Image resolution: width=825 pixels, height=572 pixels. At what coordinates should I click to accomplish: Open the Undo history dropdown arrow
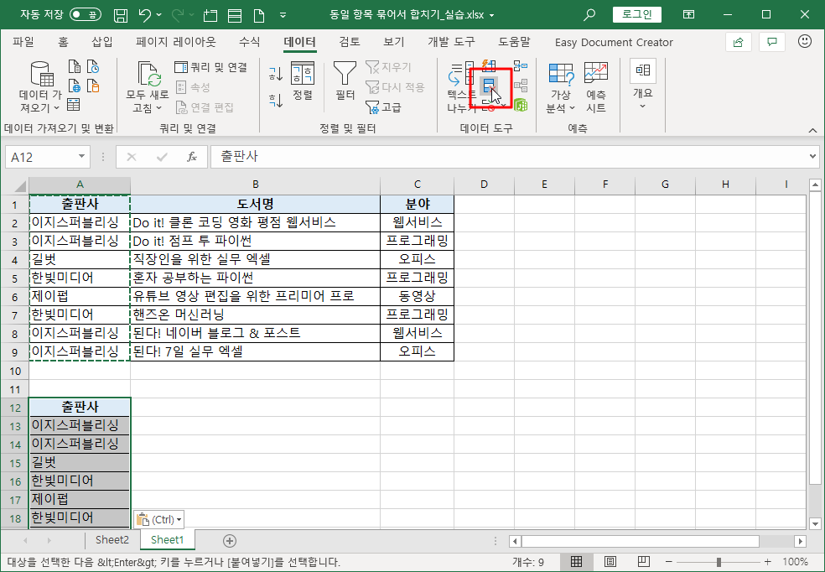[x=159, y=15]
